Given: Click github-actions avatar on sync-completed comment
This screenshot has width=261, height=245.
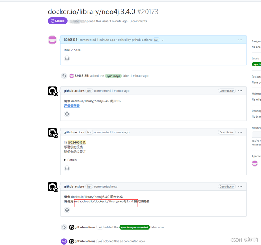Looking at the screenshot, I should (x=52, y=187).
